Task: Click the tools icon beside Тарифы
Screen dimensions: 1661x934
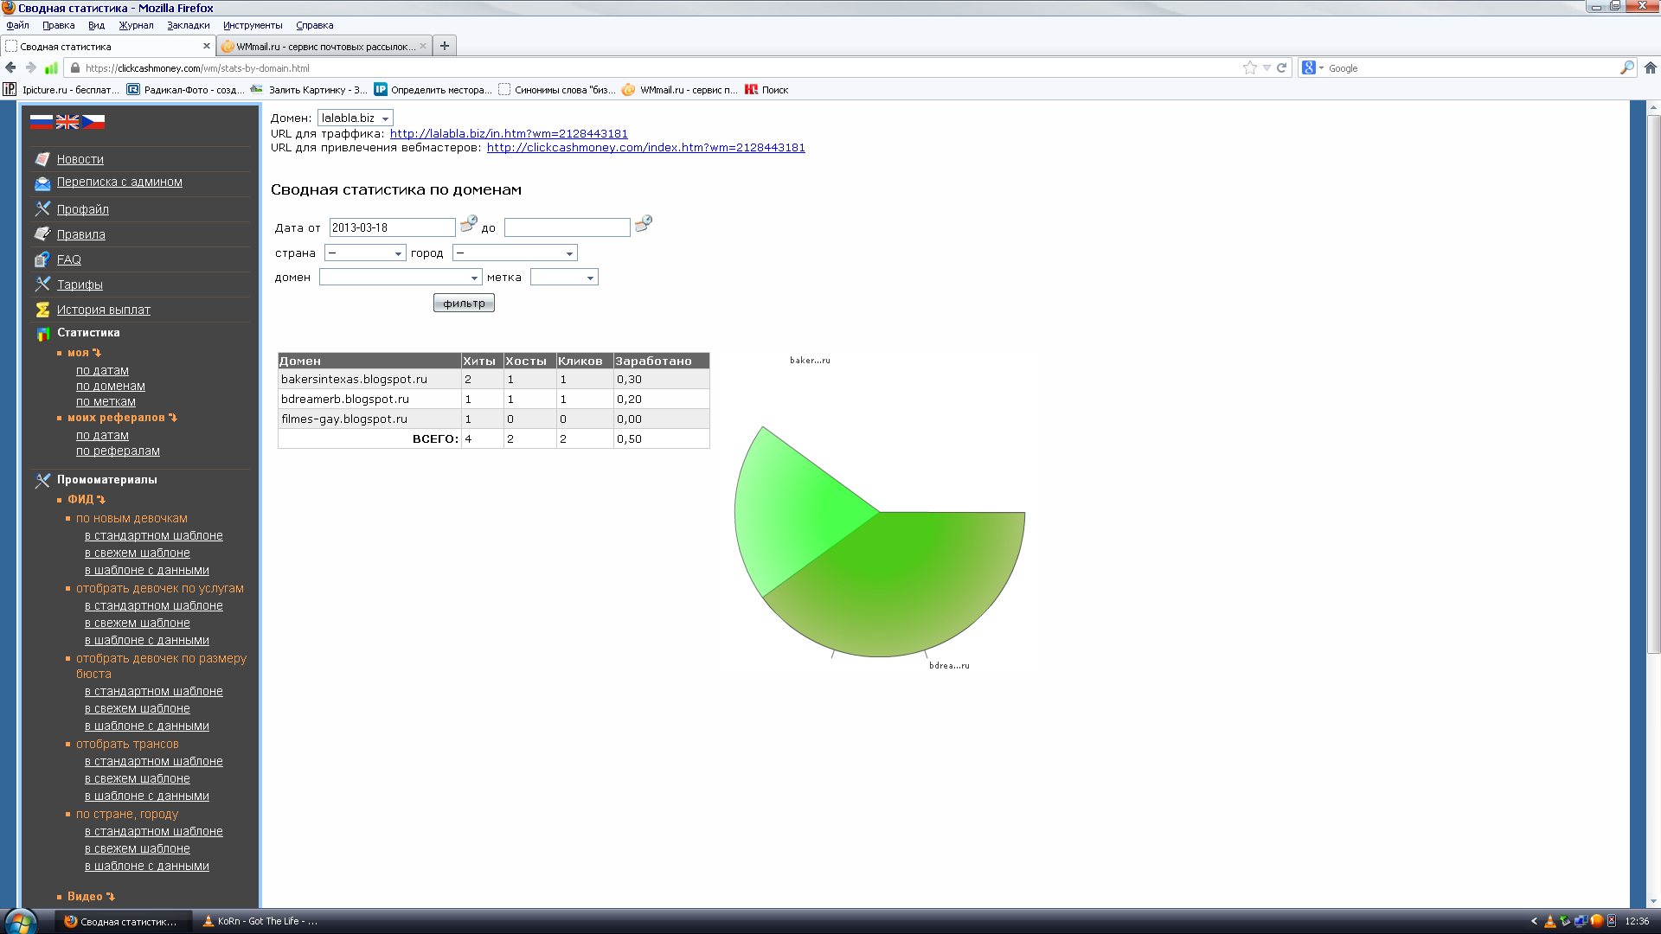Action: [x=42, y=284]
